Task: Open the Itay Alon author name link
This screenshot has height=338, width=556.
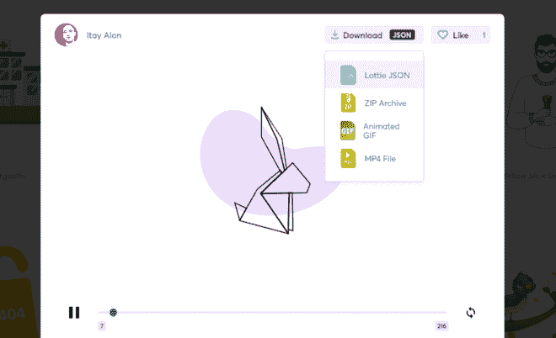Action: [104, 35]
